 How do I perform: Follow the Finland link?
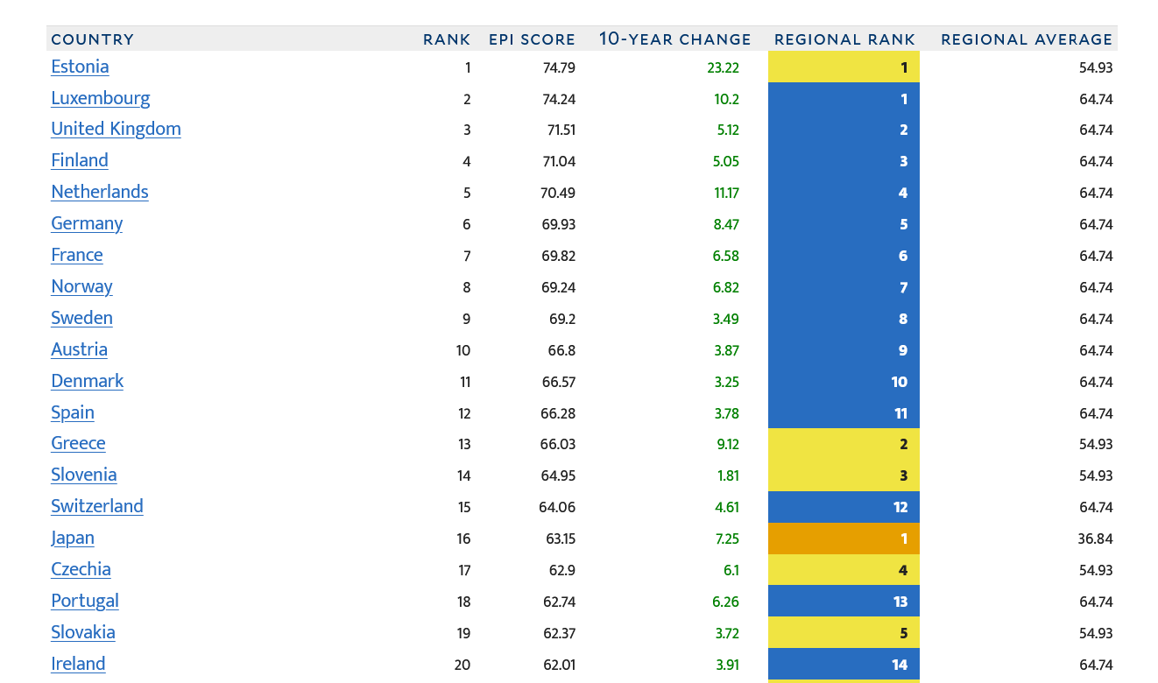[x=80, y=161]
